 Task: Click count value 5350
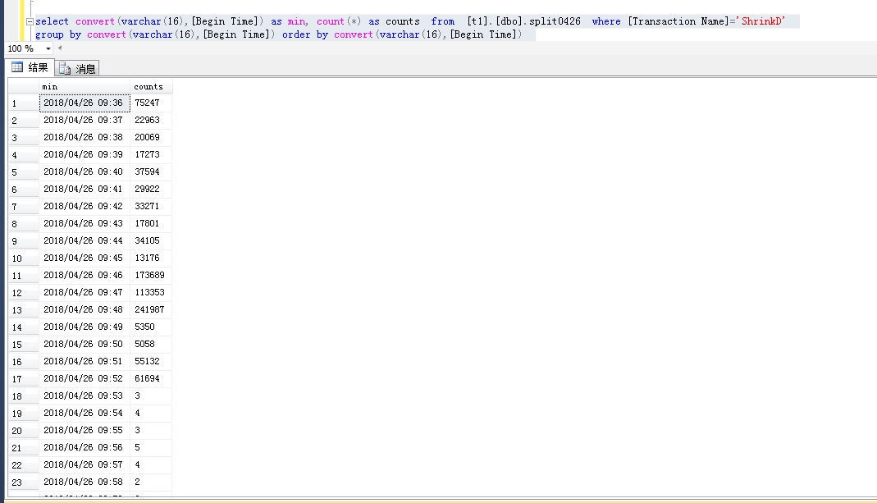coord(151,327)
